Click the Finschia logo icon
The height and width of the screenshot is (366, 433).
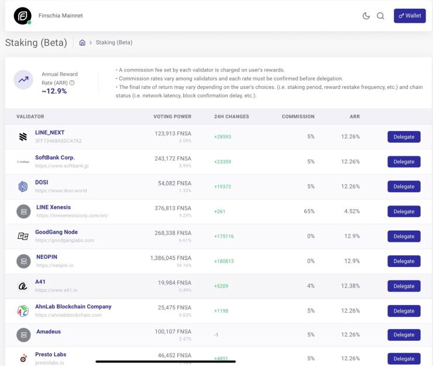click(x=23, y=16)
